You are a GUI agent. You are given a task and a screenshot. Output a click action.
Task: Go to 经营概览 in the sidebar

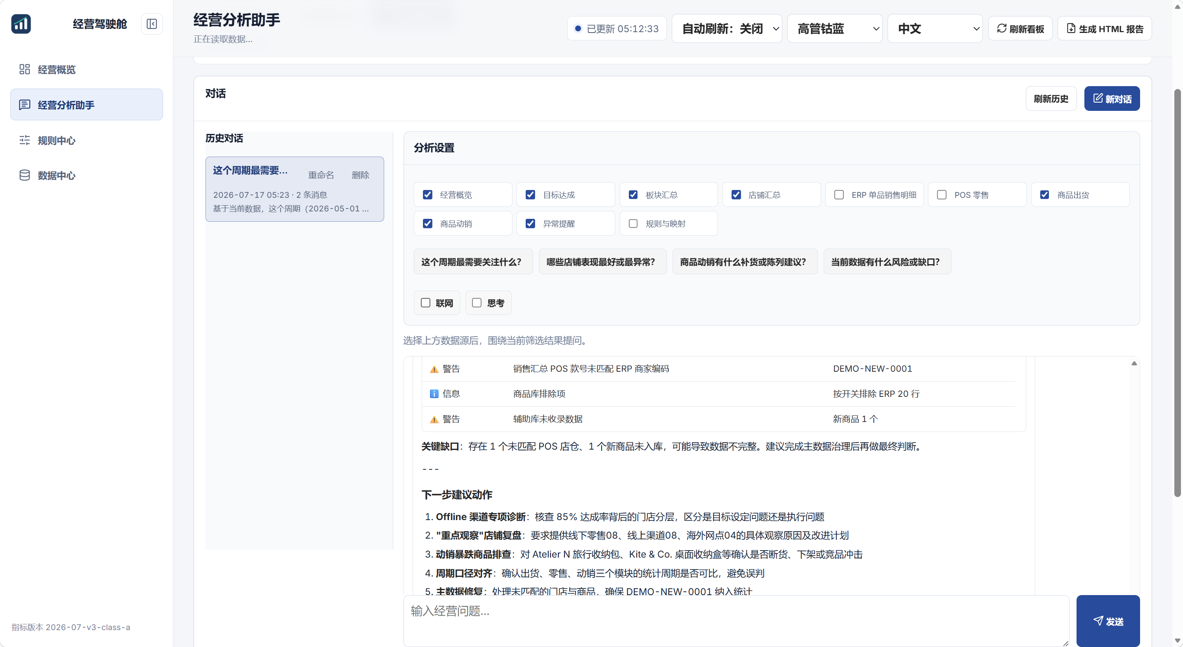[86, 69]
